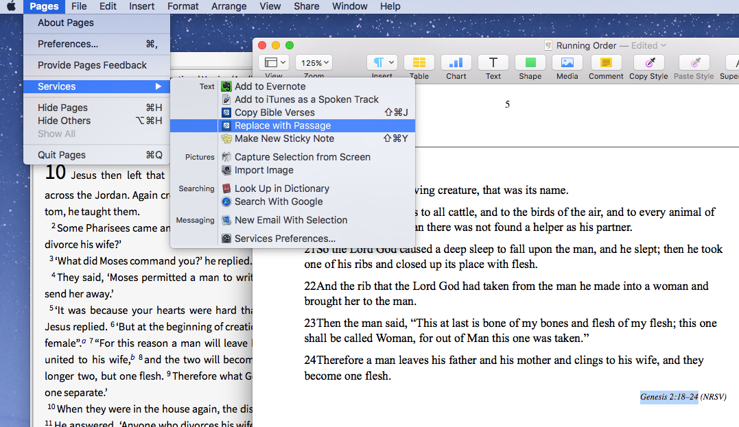
Task: Select Add to Evernote service
Action: [293, 86]
